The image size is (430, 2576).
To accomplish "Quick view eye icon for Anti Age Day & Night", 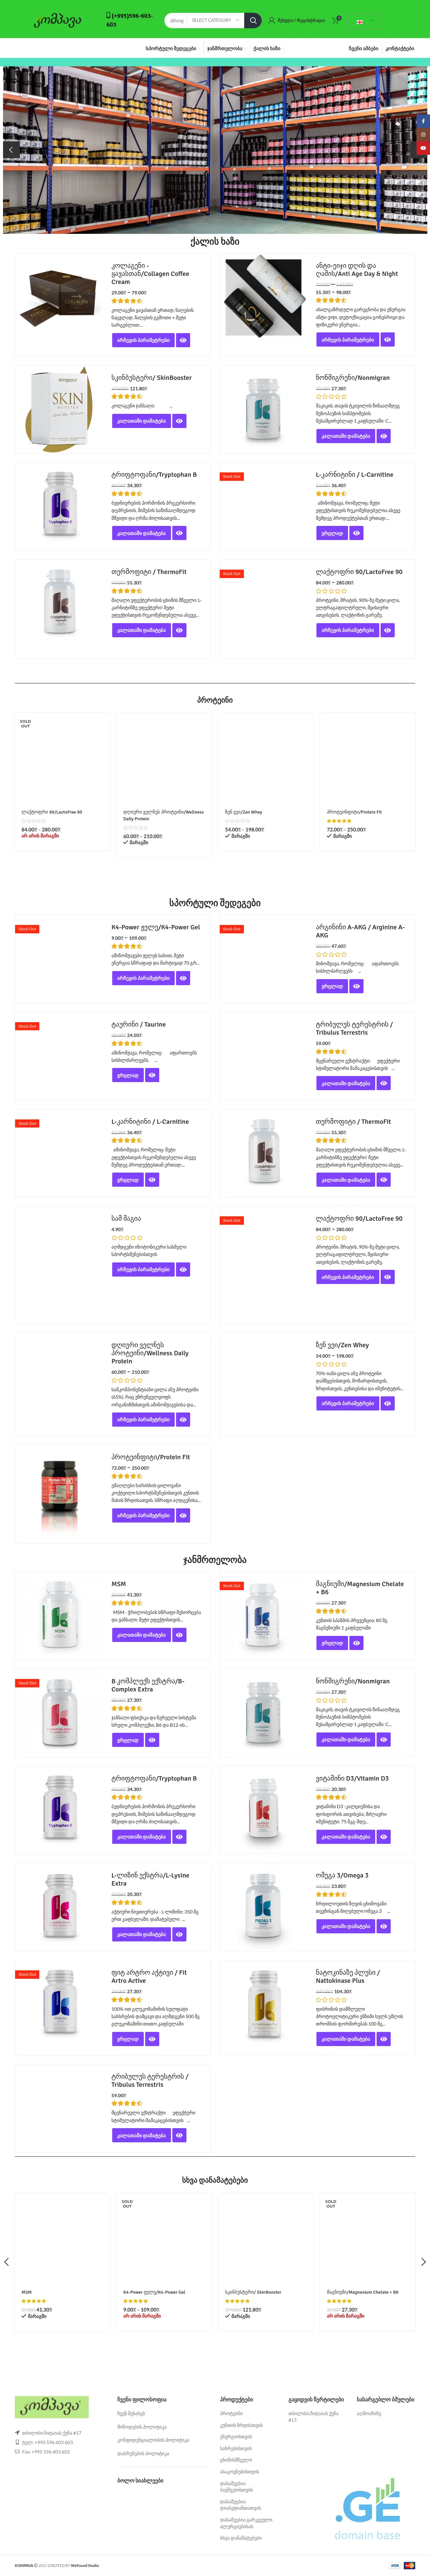I will click(387, 340).
